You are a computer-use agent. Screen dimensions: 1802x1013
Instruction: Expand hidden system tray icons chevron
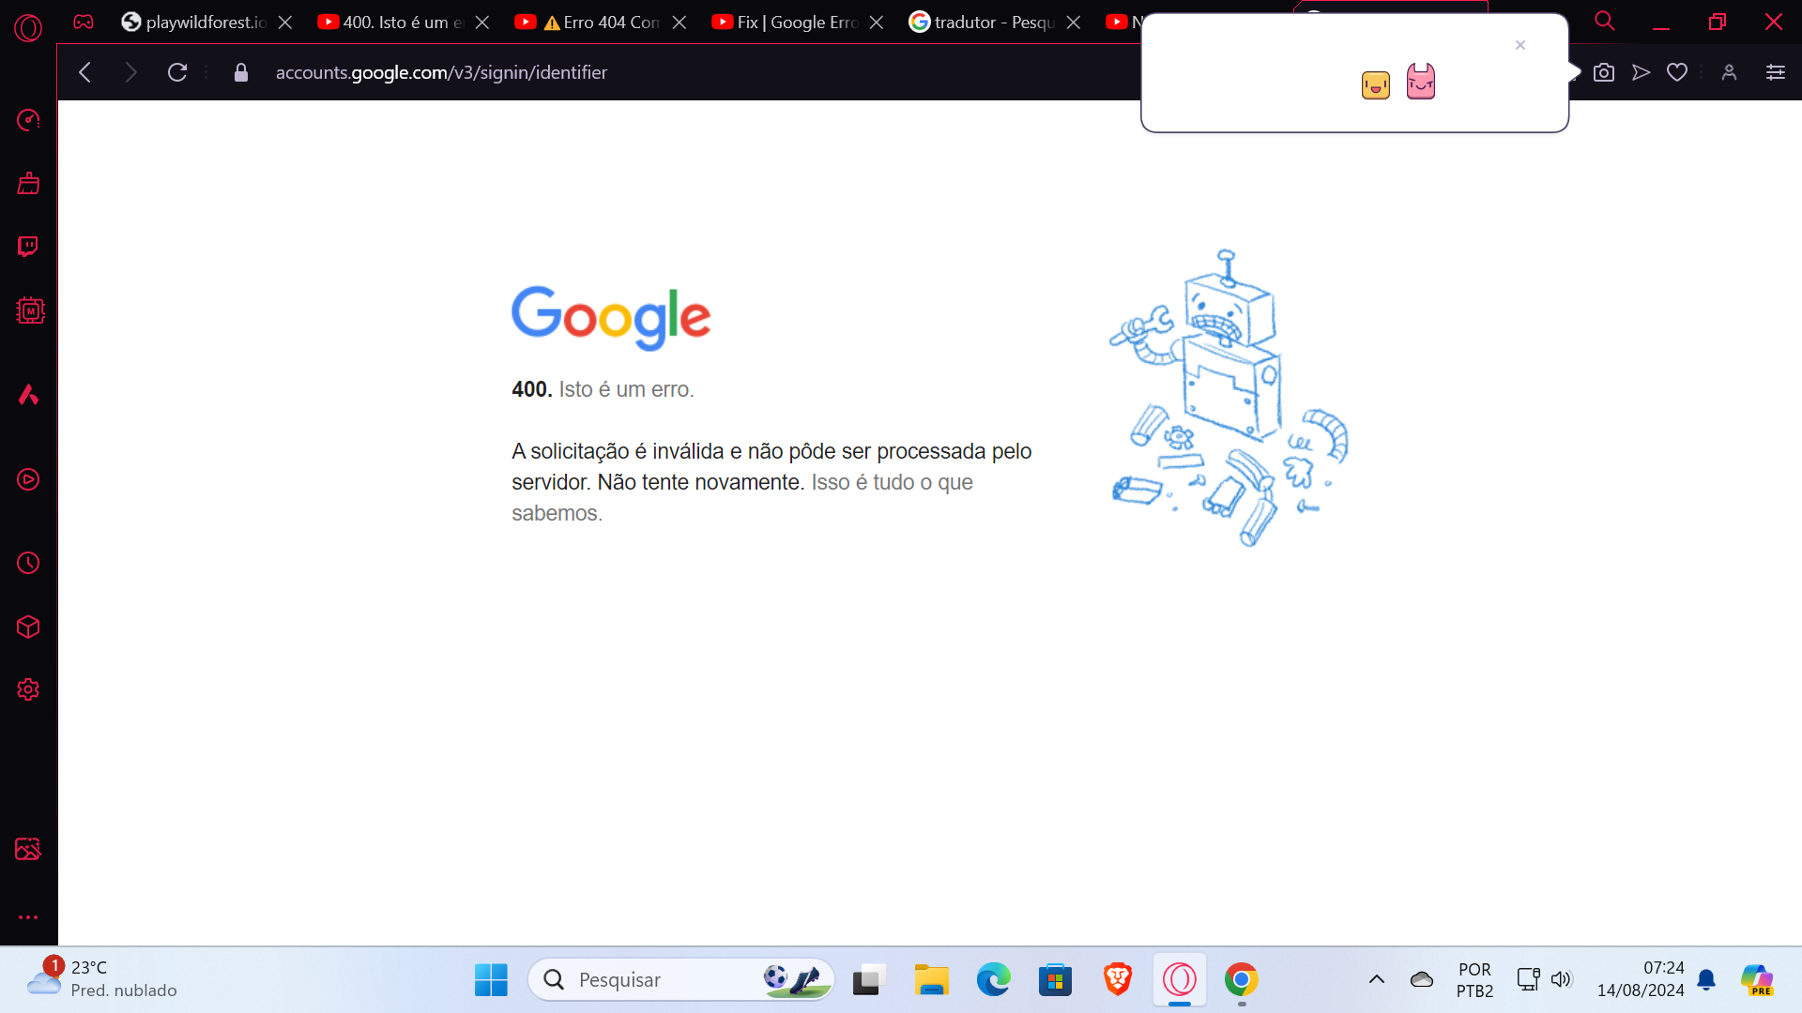pos(1377,979)
